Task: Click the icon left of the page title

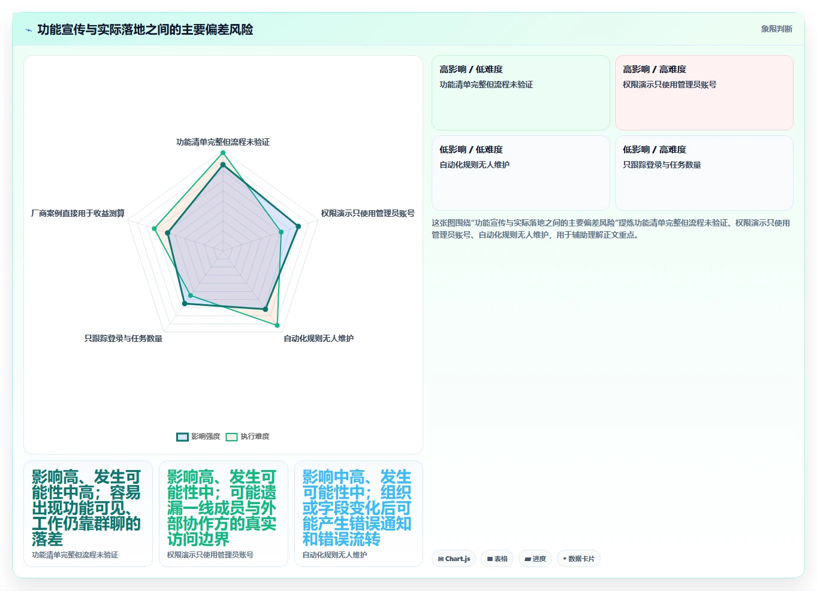Action: (x=28, y=30)
